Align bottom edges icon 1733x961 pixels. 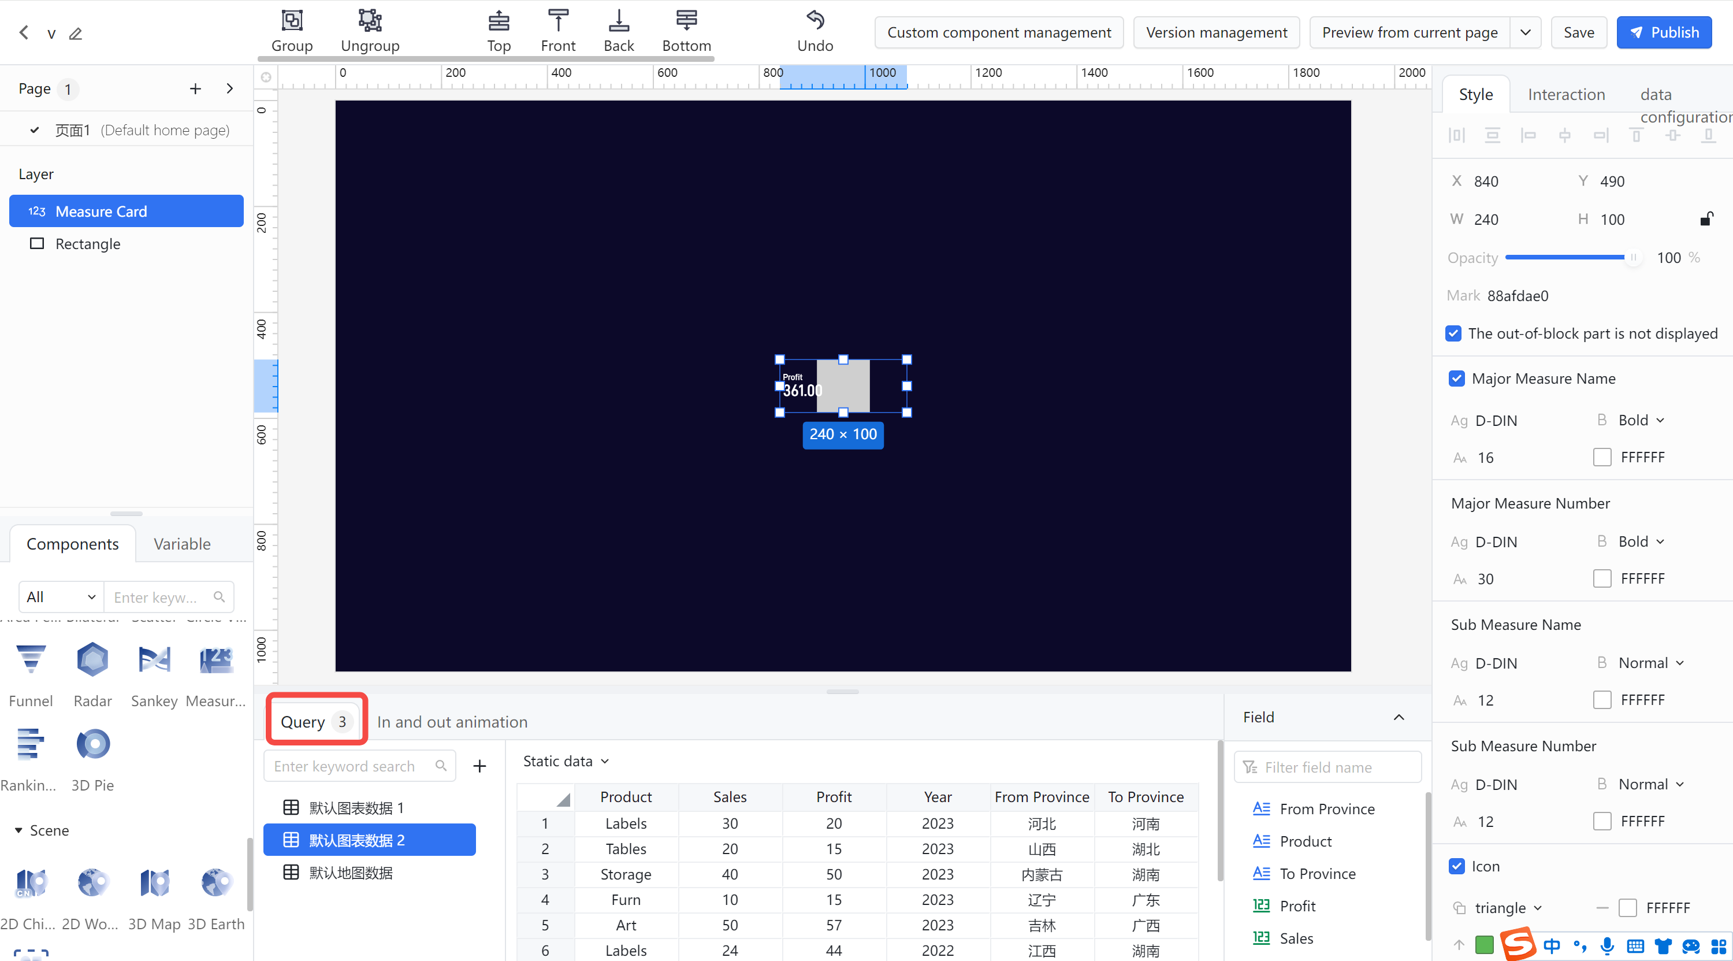(1708, 135)
